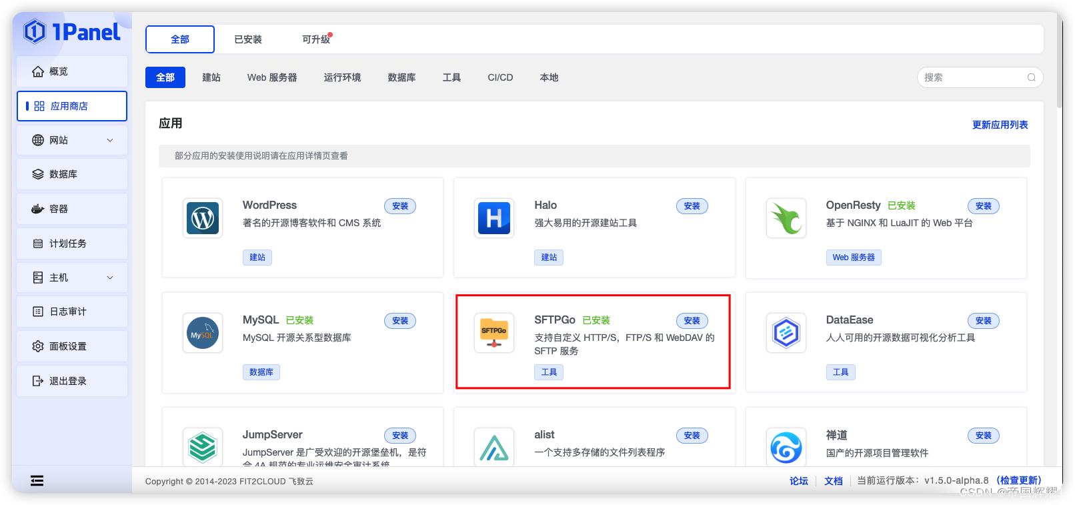
Task: Collapse the sidebar with the hamburger icon
Action: tap(37, 480)
